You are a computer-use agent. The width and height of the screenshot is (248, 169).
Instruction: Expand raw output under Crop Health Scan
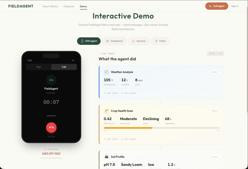(129, 139)
